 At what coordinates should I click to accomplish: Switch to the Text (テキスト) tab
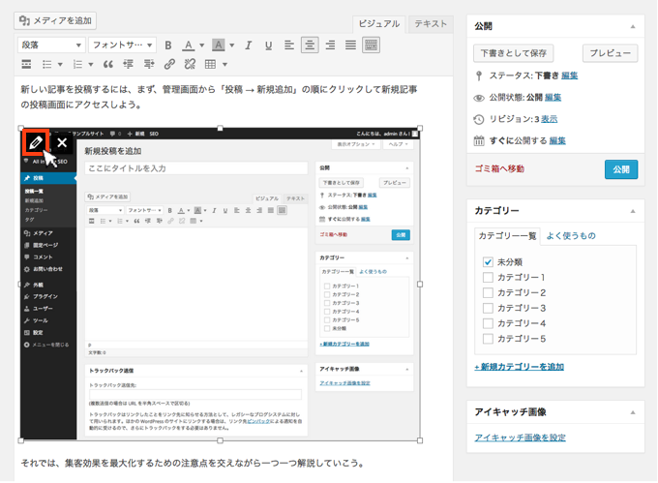pyautogui.click(x=431, y=24)
